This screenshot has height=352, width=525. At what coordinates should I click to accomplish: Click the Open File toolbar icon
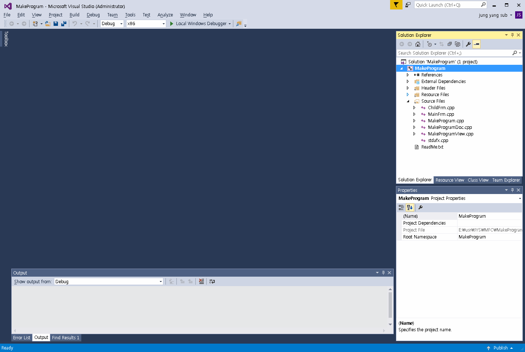tap(47, 24)
